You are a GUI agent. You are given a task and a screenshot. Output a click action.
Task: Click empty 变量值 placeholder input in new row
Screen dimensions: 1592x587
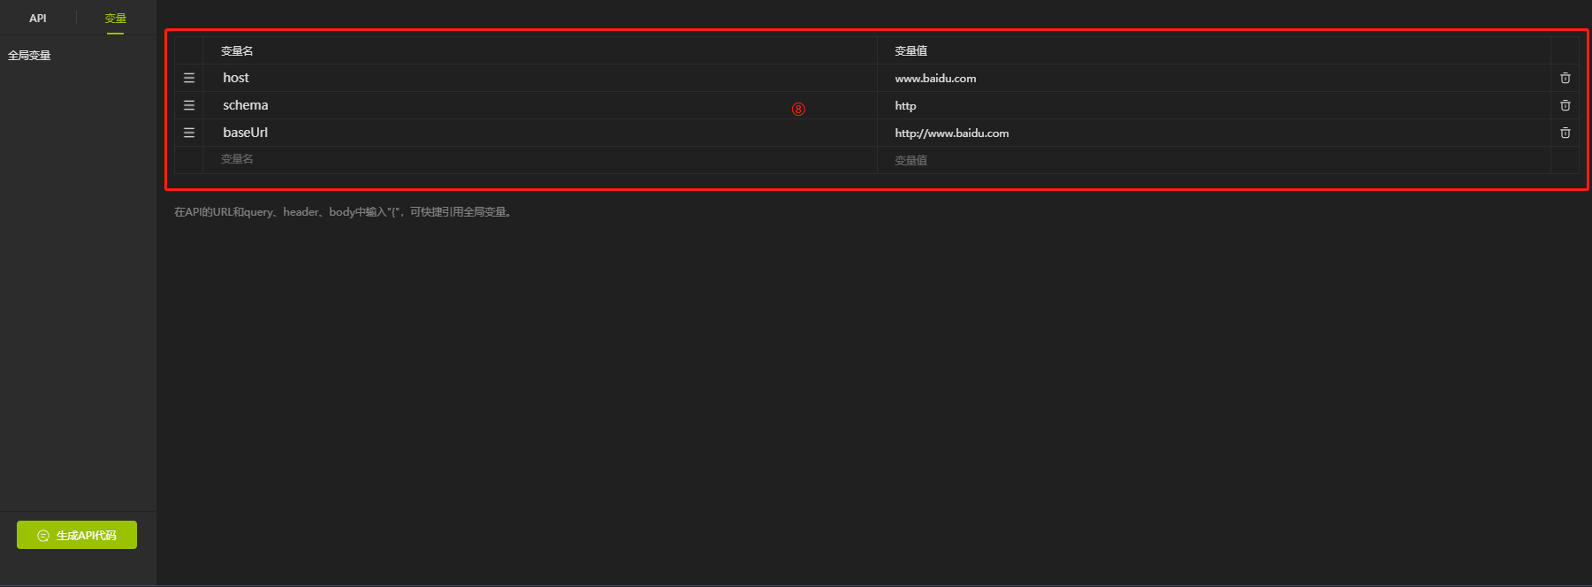pyautogui.click(x=1214, y=160)
